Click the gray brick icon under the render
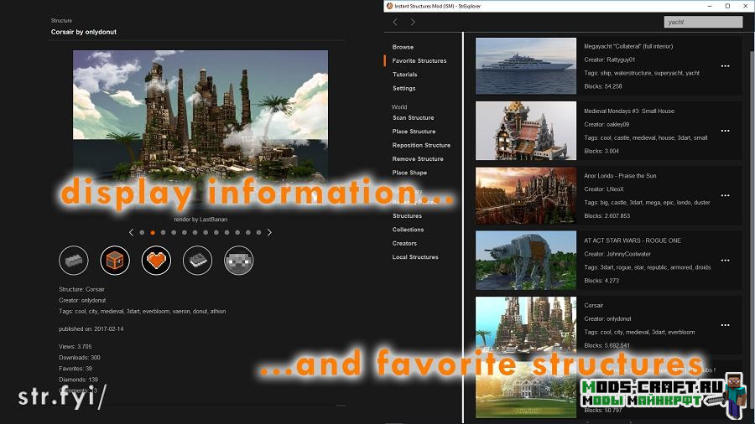This screenshot has width=755, height=424. click(74, 261)
